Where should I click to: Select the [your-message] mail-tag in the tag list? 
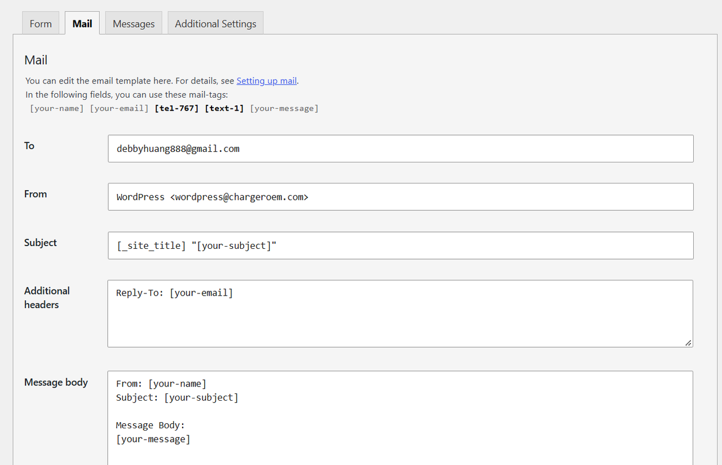pyautogui.click(x=284, y=108)
